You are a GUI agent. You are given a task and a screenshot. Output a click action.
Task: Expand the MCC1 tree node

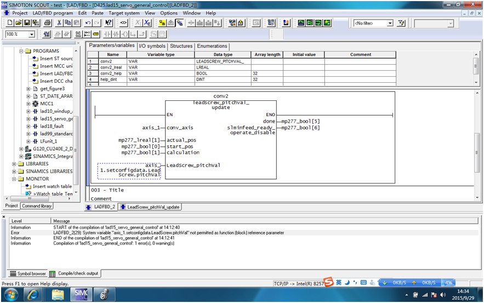click(x=29, y=104)
